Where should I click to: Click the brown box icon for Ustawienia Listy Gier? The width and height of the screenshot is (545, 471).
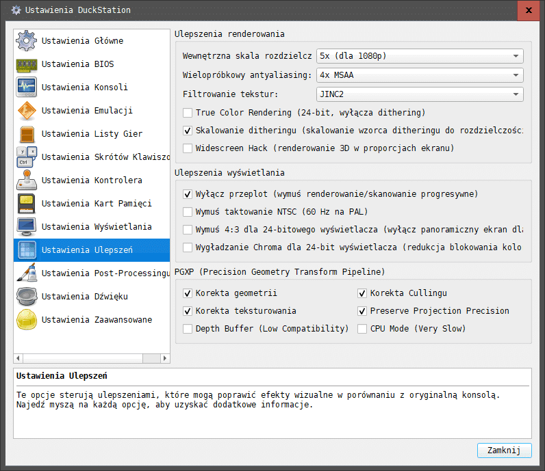coord(27,134)
